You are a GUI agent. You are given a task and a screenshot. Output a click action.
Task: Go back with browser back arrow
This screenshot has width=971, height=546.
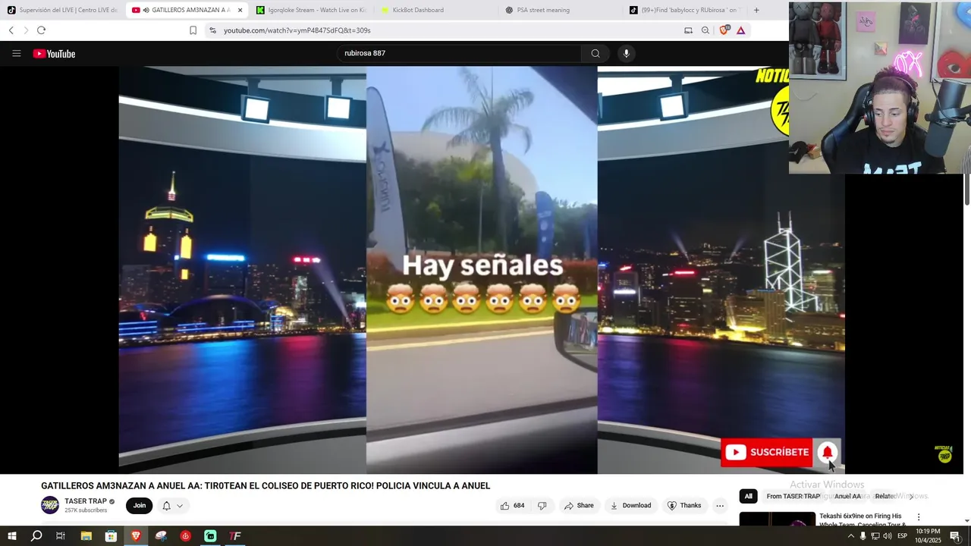pyautogui.click(x=11, y=30)
